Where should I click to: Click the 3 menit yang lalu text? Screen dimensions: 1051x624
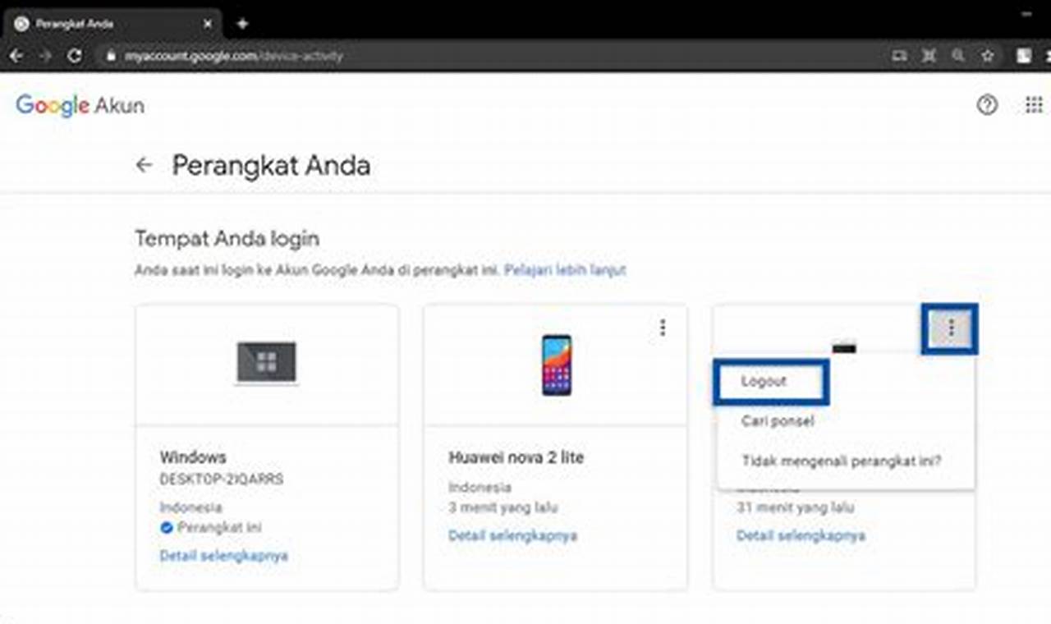(x=503, y=507)
